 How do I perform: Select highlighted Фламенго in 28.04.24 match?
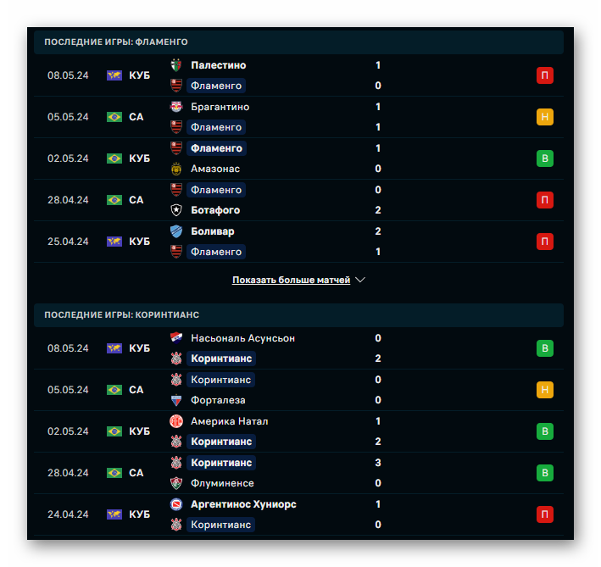(x=216, y=190)
